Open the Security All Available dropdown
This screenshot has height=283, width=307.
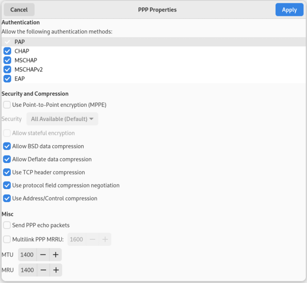(62, 119)
